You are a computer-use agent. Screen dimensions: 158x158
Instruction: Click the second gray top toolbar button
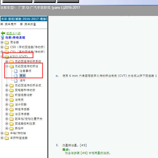coord(45,1)
